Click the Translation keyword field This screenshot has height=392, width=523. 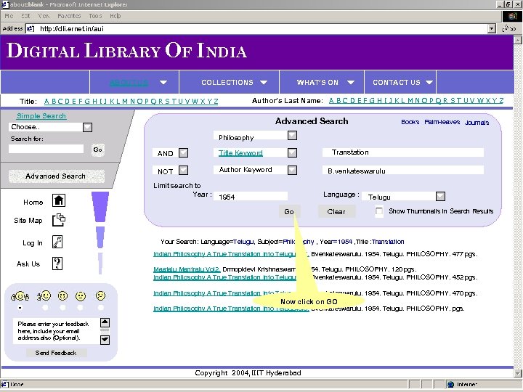(403, 152)
